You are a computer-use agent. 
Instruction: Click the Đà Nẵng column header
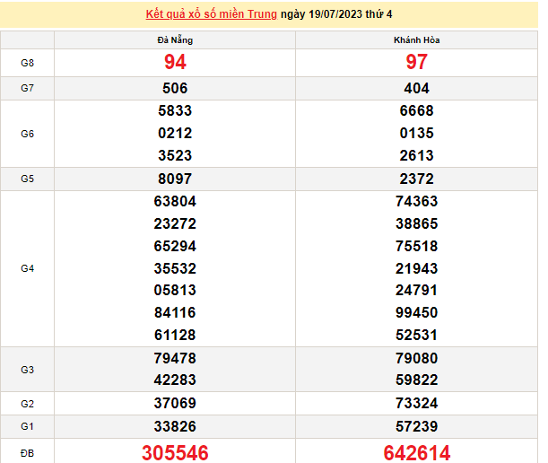click(175, 40)
